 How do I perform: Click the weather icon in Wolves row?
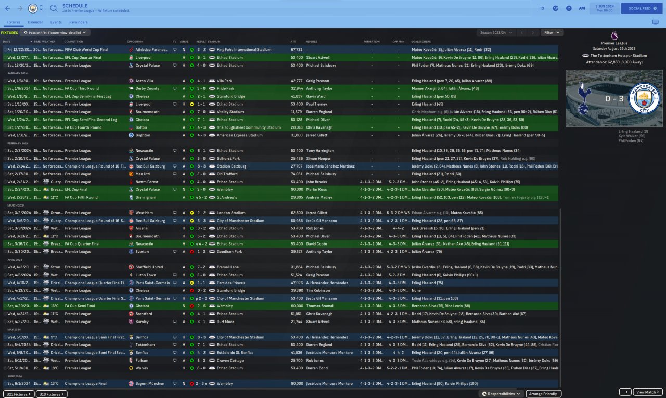pos(46,368)
